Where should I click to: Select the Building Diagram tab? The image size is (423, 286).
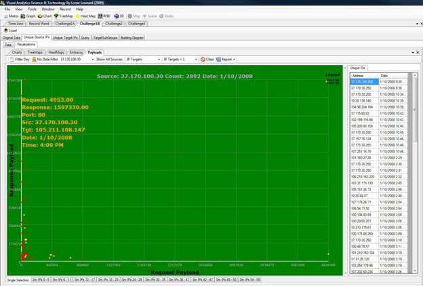click(132, 38)
